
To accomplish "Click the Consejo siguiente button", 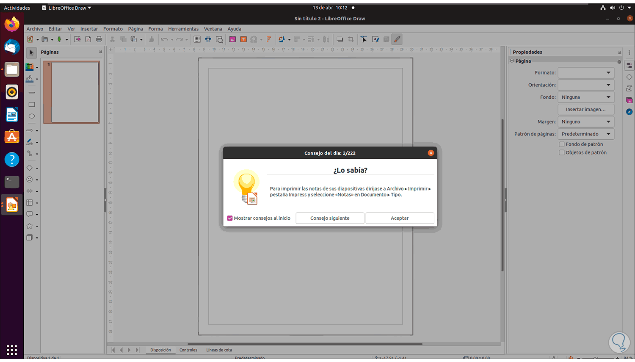I will click(330, 218).
